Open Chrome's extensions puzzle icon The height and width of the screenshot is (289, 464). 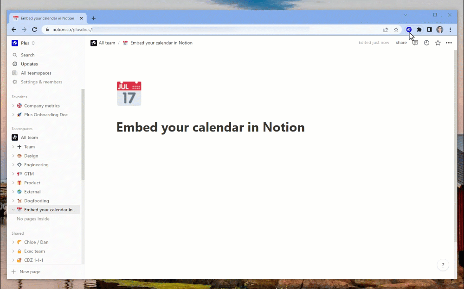click(x=419, y=29)
